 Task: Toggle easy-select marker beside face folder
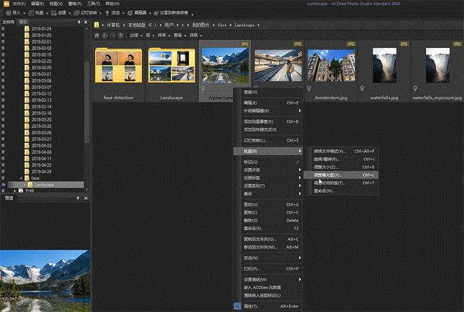click(x=3, y=178)
